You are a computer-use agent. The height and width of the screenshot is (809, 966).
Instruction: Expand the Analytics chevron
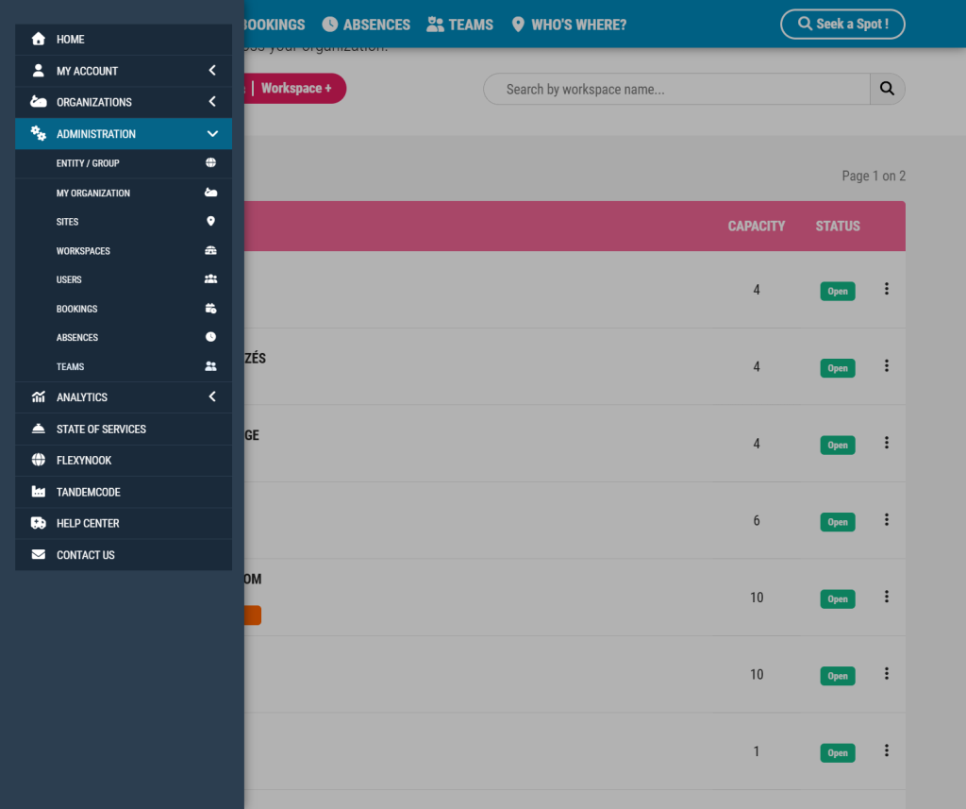coord(212,396)
